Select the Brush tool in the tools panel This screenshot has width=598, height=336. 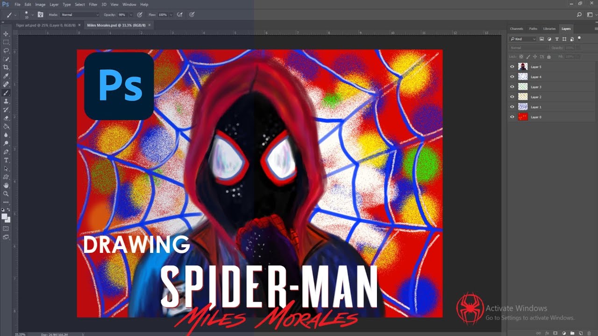6,92
